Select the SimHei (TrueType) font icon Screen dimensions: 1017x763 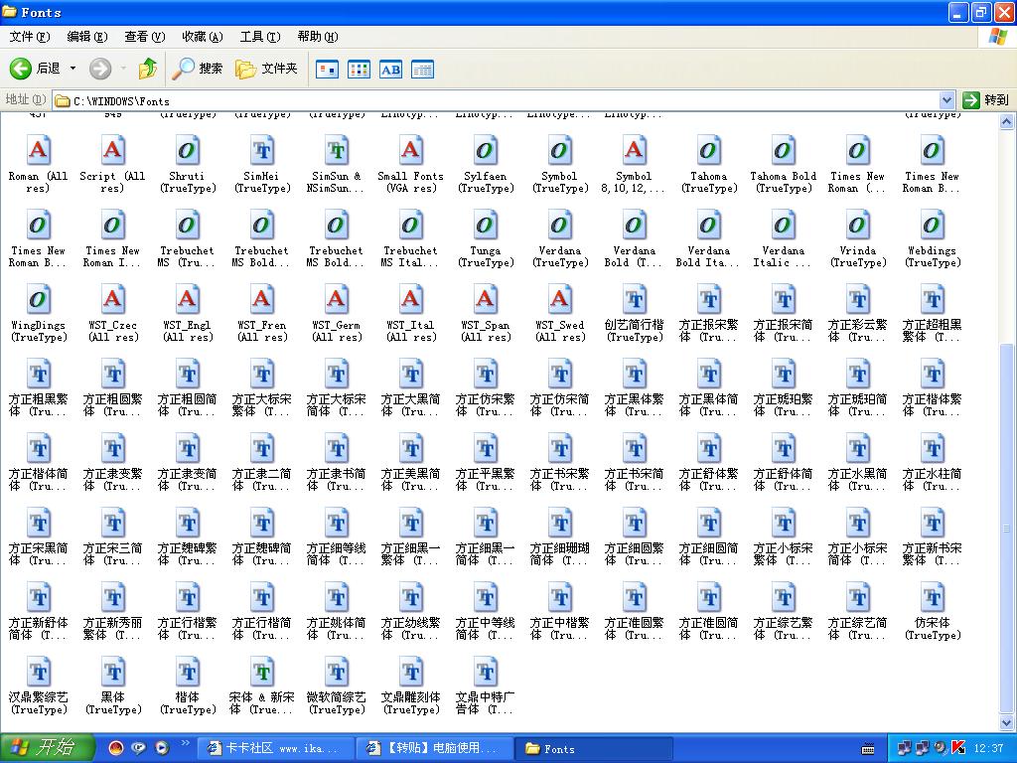262,151
